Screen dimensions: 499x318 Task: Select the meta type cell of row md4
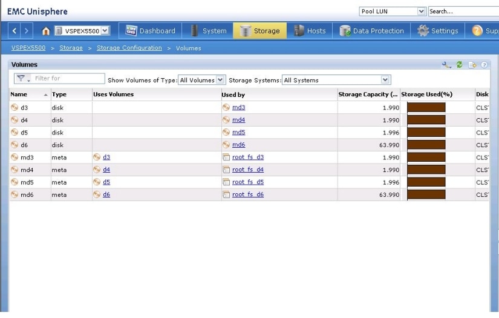tap(71, 170)
